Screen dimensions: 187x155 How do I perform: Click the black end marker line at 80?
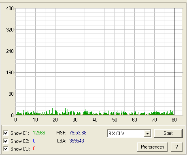pos(174,62)
